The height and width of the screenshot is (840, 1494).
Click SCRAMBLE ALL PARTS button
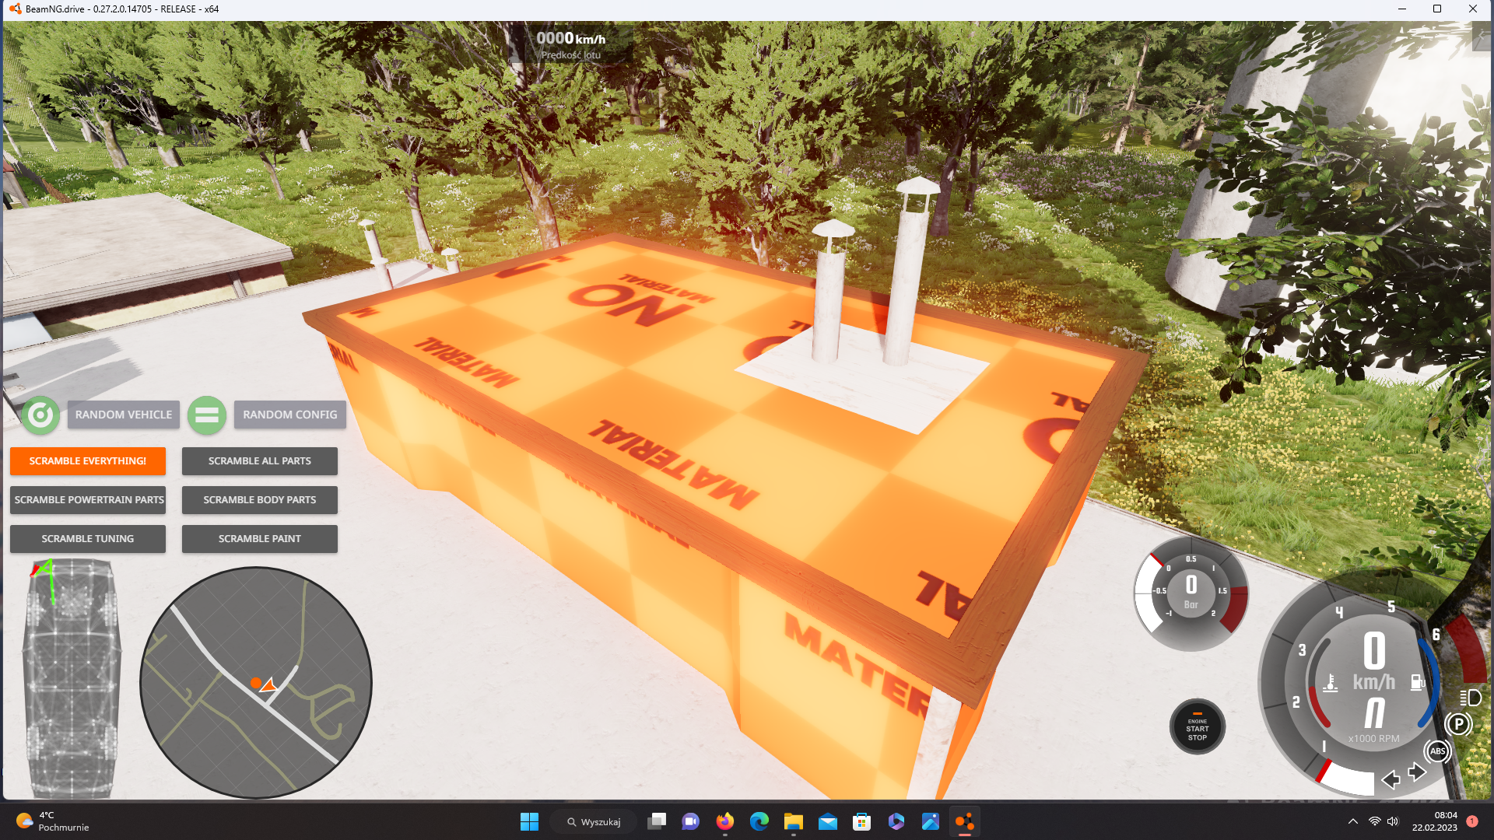click(x=259, y=461)
